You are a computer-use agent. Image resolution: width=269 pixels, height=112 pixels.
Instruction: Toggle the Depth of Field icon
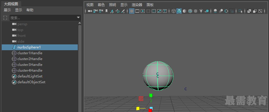click(x=232, y=11)
